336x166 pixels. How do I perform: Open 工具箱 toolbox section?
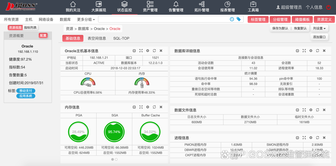click(253, 7)
